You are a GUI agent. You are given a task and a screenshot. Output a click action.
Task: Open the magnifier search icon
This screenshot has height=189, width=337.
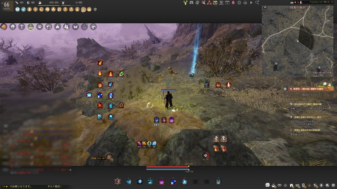[257, 3]
